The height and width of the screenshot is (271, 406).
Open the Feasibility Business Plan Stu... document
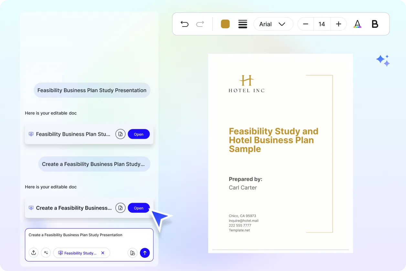pyautogui.click(x=138, y=134)
